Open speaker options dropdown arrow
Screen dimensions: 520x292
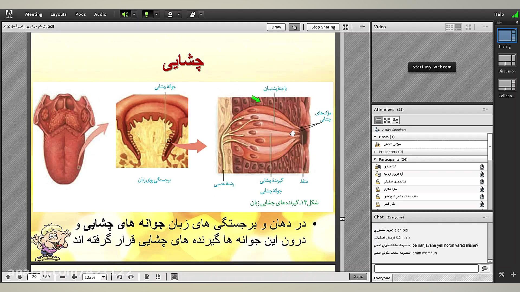pos(134,14)
